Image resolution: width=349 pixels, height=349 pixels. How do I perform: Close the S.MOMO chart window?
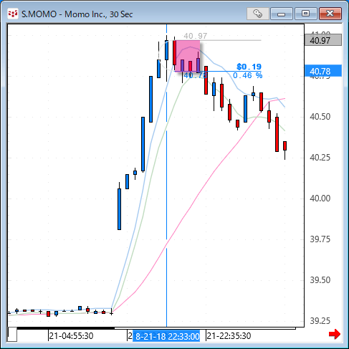(x=330, y=14)
